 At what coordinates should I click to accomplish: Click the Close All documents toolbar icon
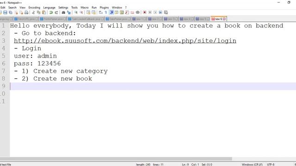click(21, 12)
